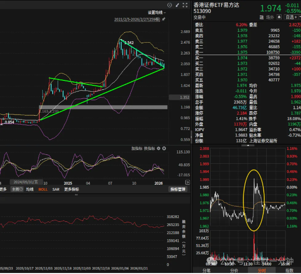Click the 2024/05/31 date cursor label
This screenshot has height=274, width=301.
(x=25, y=182)
